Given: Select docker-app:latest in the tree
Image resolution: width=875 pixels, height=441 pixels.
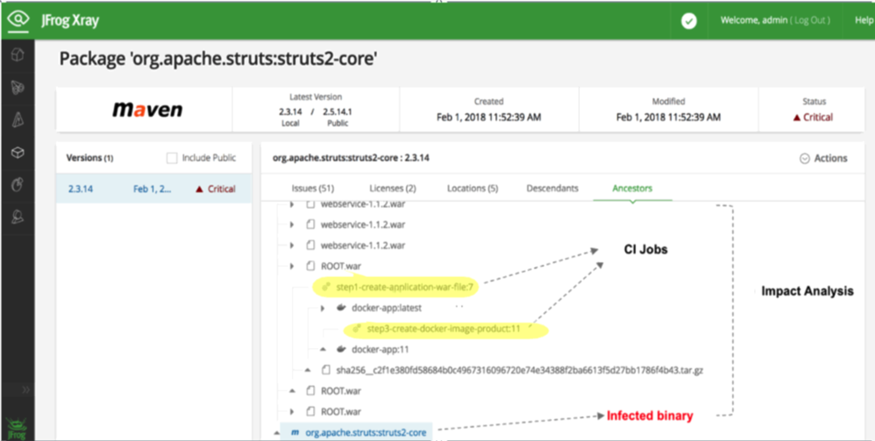Looking at the screenshot, I should click(x=387, y=308).
